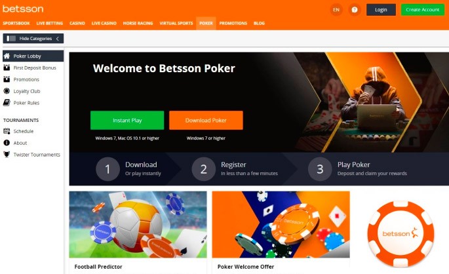Open the Casino menu item
Screen dimensions: 449x274
tap(77, 23)
